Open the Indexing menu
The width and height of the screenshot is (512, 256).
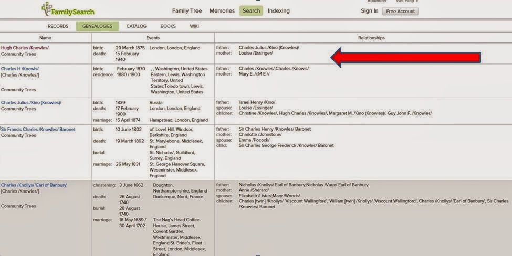pyautogui.click(x=278, y=11)
